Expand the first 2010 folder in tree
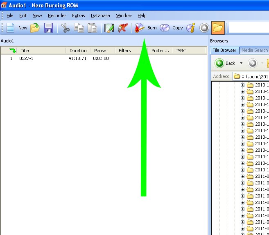The width and height of the screenshot is (269, 235). pos(242,85)
